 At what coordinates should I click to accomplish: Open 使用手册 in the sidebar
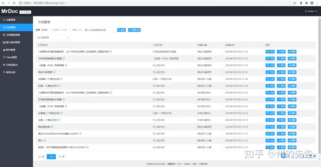coord(16,72)
